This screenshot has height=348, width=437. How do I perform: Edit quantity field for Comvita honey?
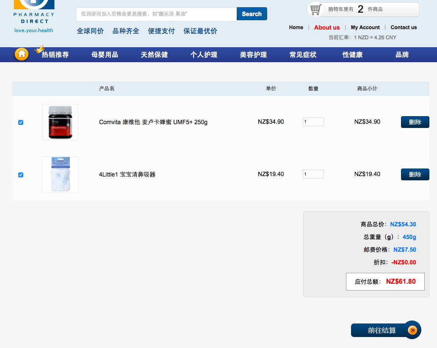(313, 122)
